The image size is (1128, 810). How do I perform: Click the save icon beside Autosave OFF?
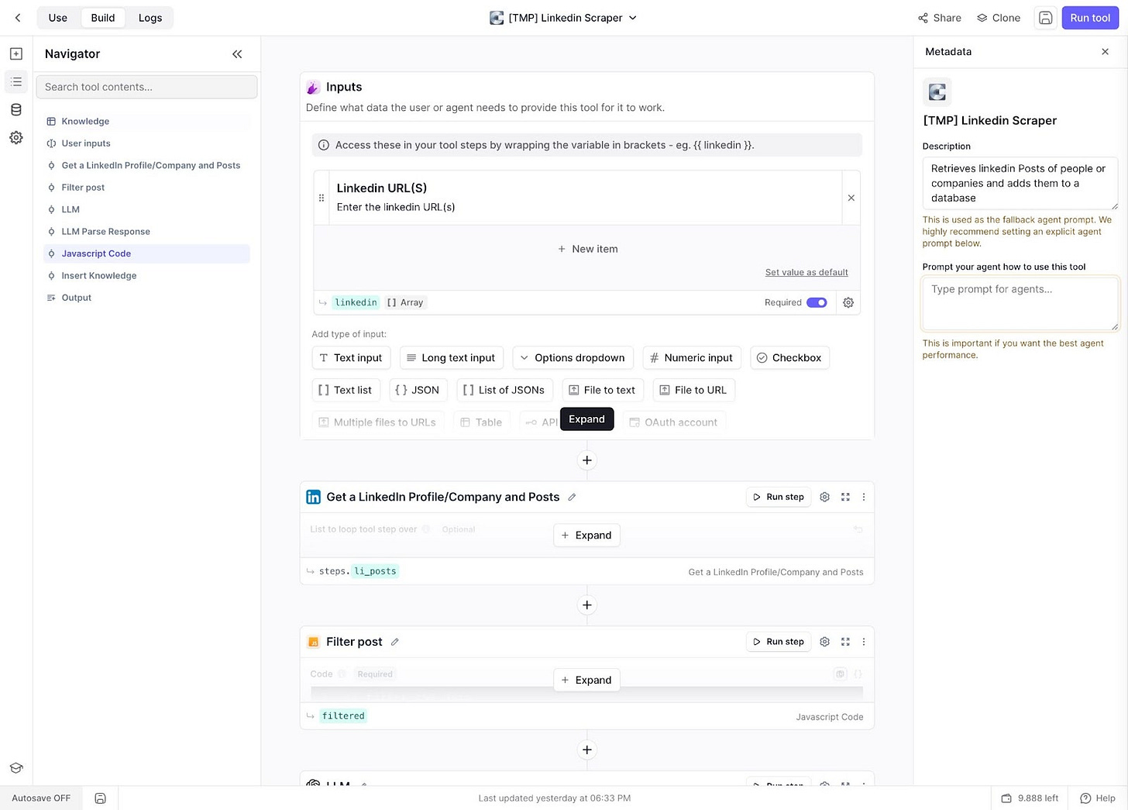click(101, 798)
